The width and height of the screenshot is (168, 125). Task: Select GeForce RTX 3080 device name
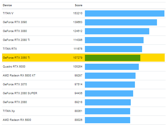(15, 31)
